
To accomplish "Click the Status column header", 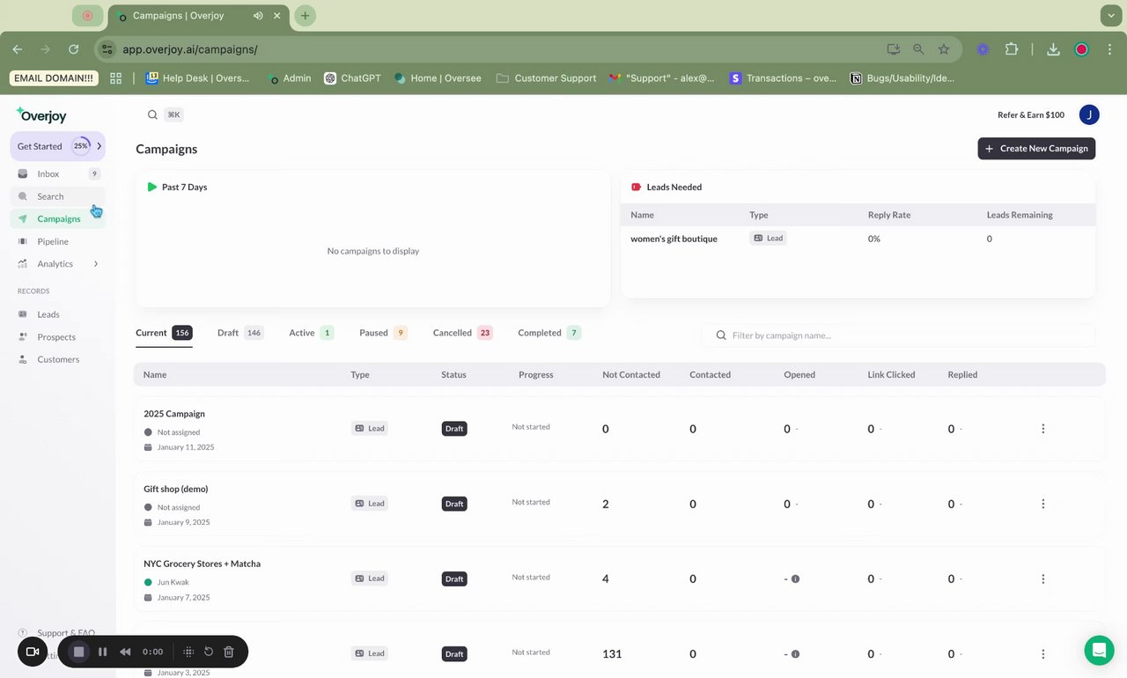I will coord(453,375).
